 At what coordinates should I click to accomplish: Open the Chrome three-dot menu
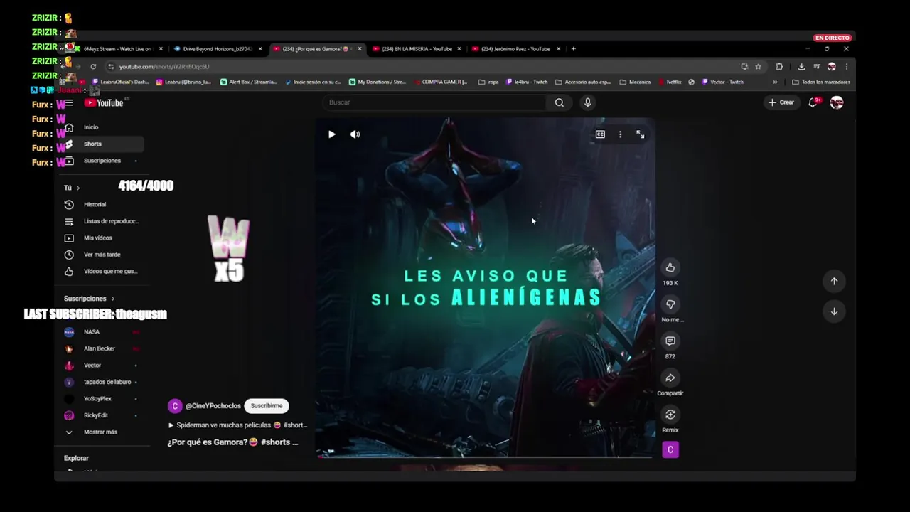point(846,67)
